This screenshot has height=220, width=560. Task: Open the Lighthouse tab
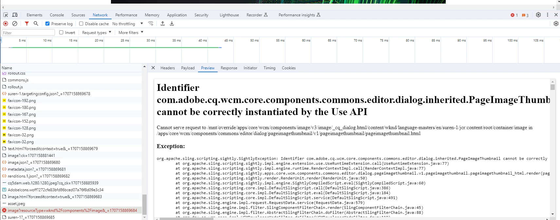[x=229, y=15]
